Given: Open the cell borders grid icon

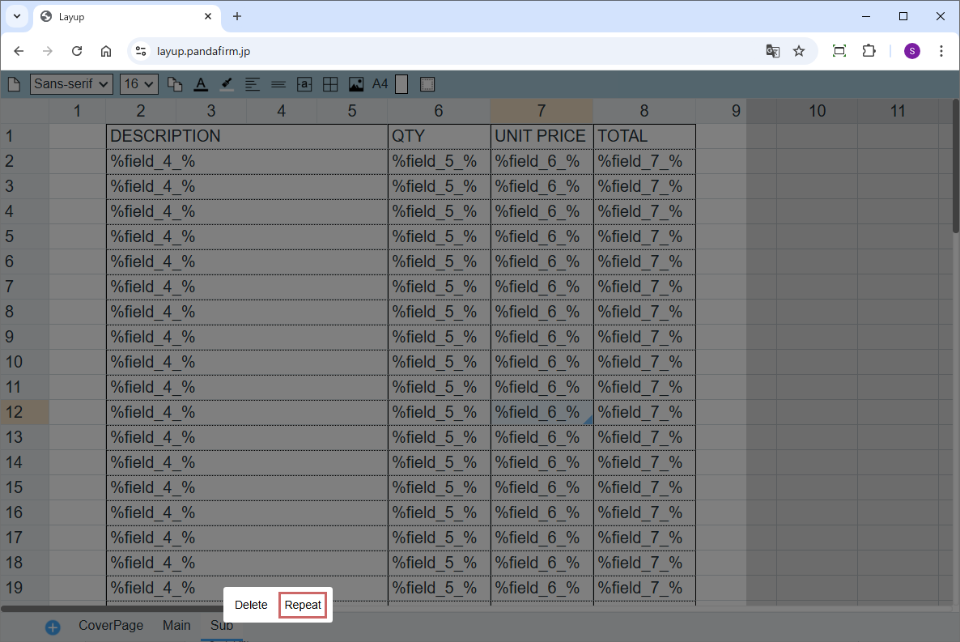Looking at the screenshot, I should pos(330,84).
